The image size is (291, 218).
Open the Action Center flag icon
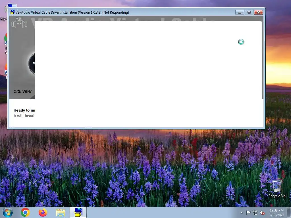point(248,213)
